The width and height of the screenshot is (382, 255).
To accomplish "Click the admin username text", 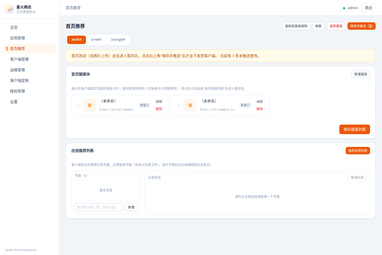I will (353, 8).
